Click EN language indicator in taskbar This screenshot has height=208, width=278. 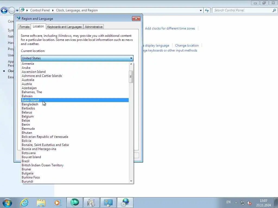[x=228, y=202]
